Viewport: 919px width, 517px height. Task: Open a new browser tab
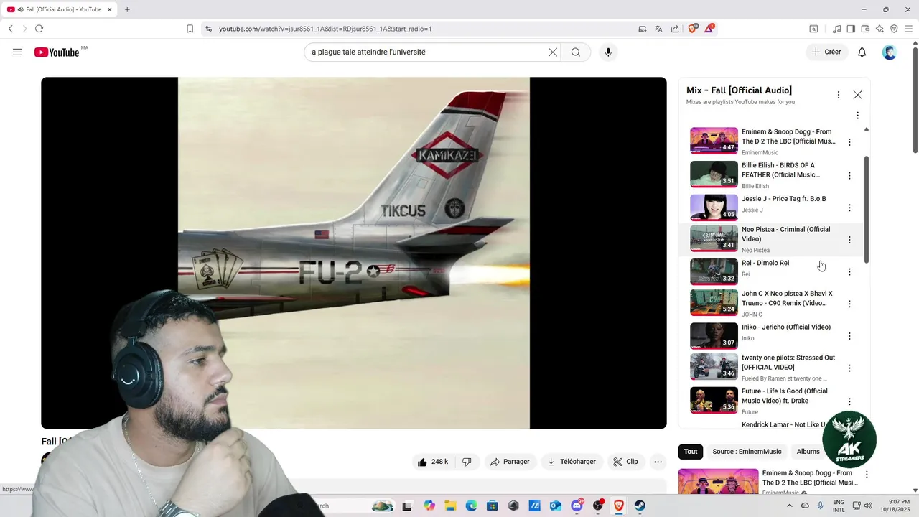(127, 9)
